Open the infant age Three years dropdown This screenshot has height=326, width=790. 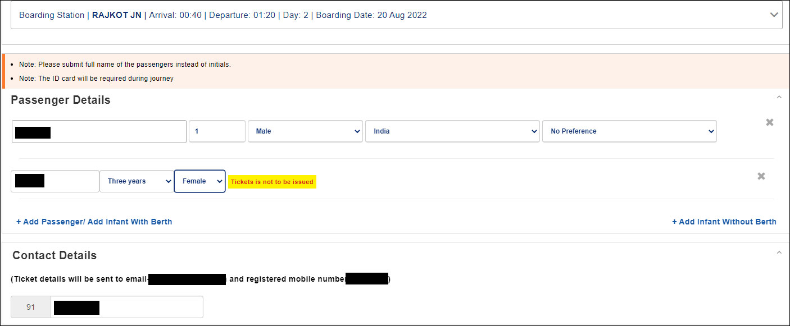pos(137,181)
